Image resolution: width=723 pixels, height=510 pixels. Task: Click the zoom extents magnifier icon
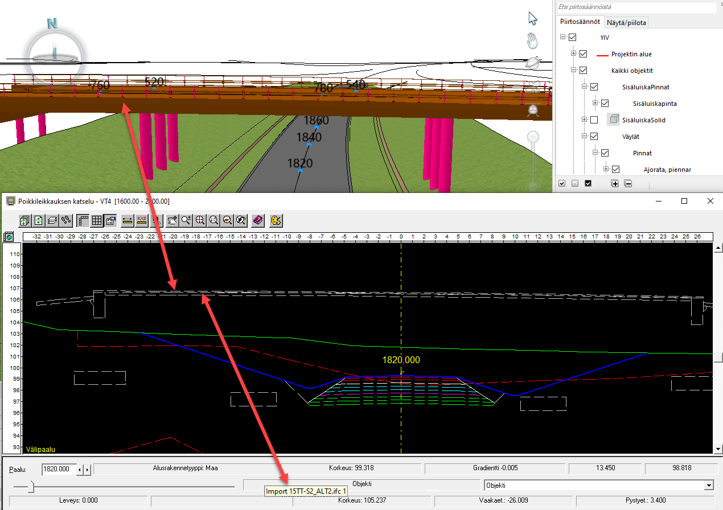[200, 220]
